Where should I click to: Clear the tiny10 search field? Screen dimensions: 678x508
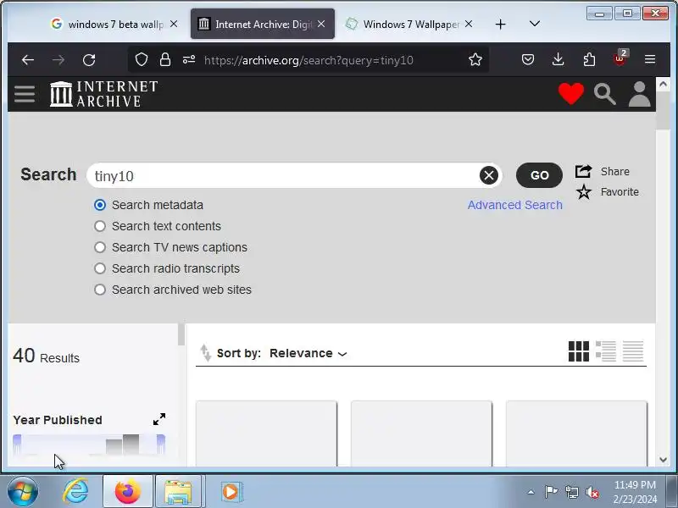tap(489, 175)
